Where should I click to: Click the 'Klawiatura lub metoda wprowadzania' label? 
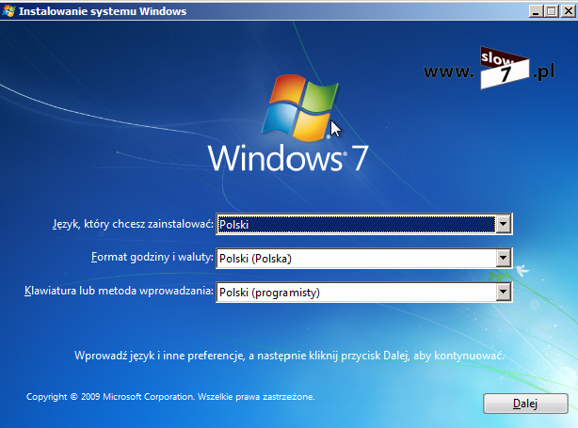click(x=119, y=291)
